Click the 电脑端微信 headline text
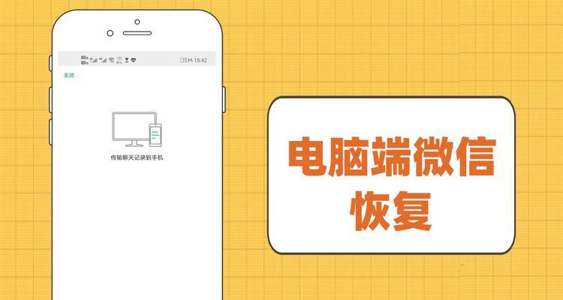This screenshot has width=563, height=300. [392, 157]
